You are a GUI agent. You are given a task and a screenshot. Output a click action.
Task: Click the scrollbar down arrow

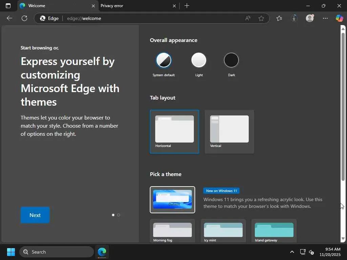343,239
